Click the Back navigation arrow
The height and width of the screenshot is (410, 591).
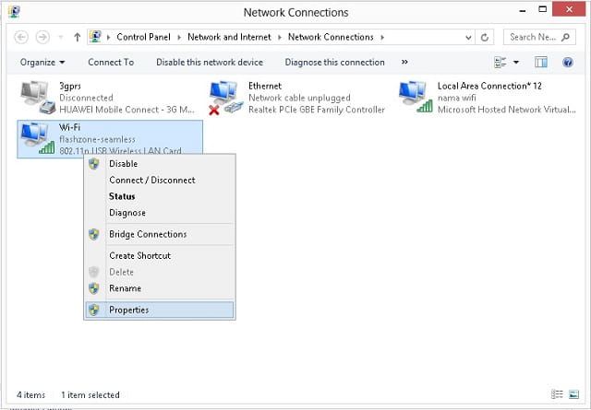point(21,37)
